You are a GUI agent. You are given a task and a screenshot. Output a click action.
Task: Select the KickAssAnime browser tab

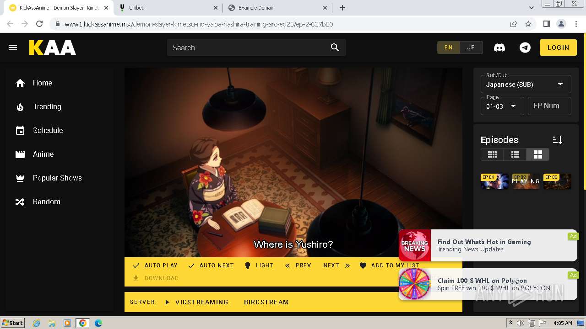pos(59,8)
